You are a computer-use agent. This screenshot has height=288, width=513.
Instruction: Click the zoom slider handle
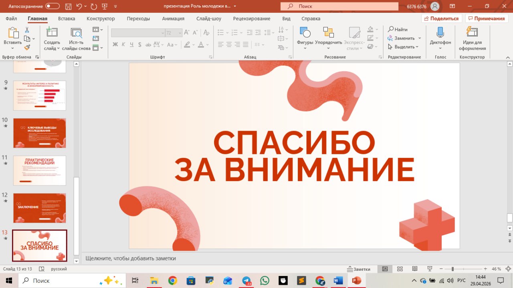pyautogui.click(x=452, y=269)
